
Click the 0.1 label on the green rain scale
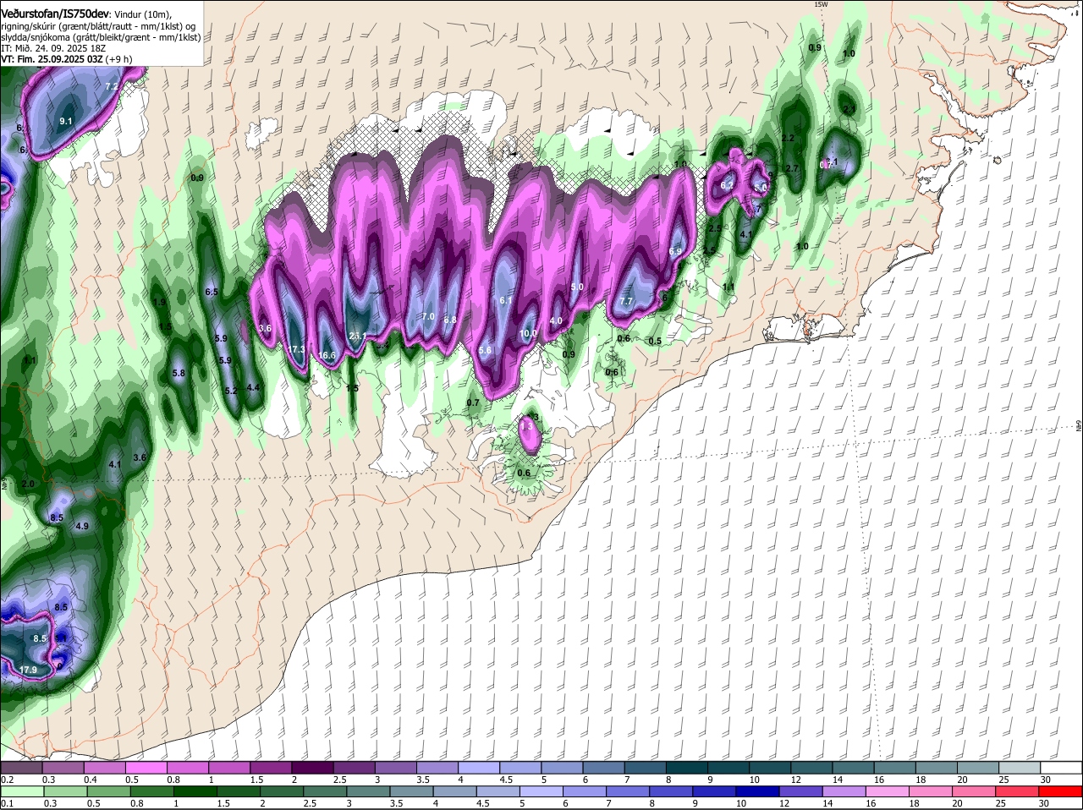pos(6,803)
